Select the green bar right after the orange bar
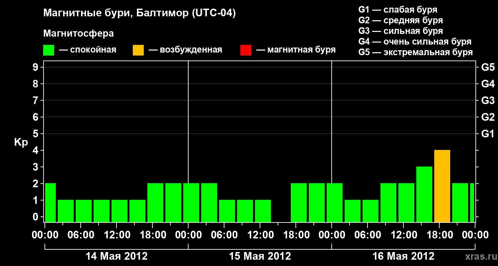The image size is (498, 266). point(460,202)
